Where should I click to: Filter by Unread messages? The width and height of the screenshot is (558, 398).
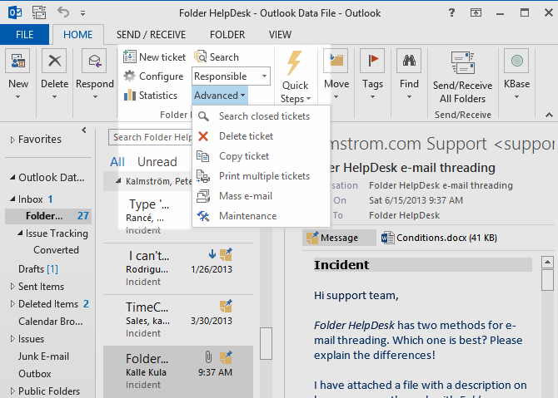157,162
